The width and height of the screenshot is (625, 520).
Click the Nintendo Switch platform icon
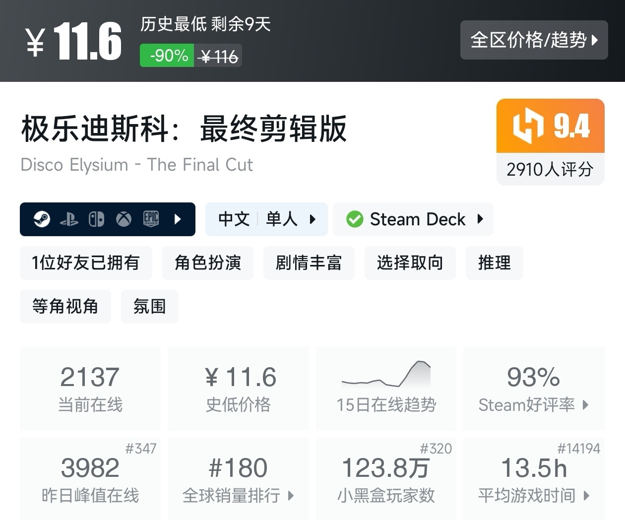tap(96, 219)
